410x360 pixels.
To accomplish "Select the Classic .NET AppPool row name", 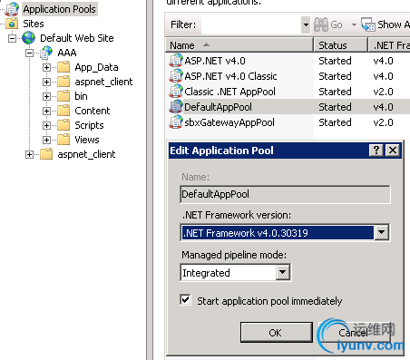I will [x=229, y=92].
